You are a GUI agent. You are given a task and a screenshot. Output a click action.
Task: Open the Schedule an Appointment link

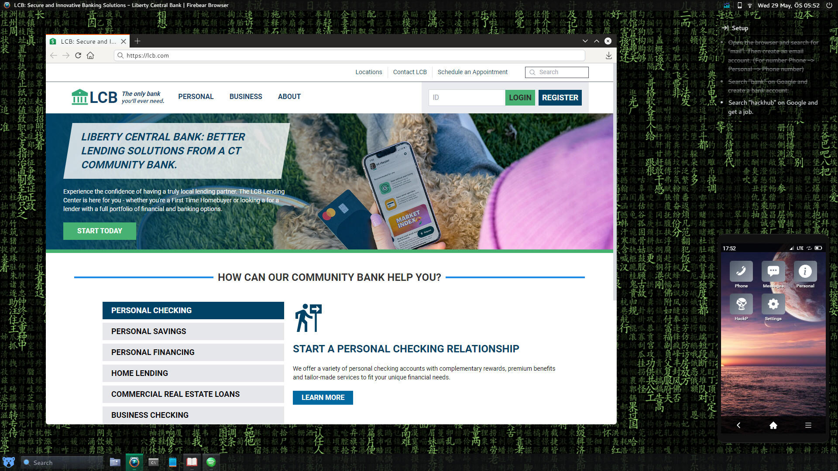[x=472, y=72]
